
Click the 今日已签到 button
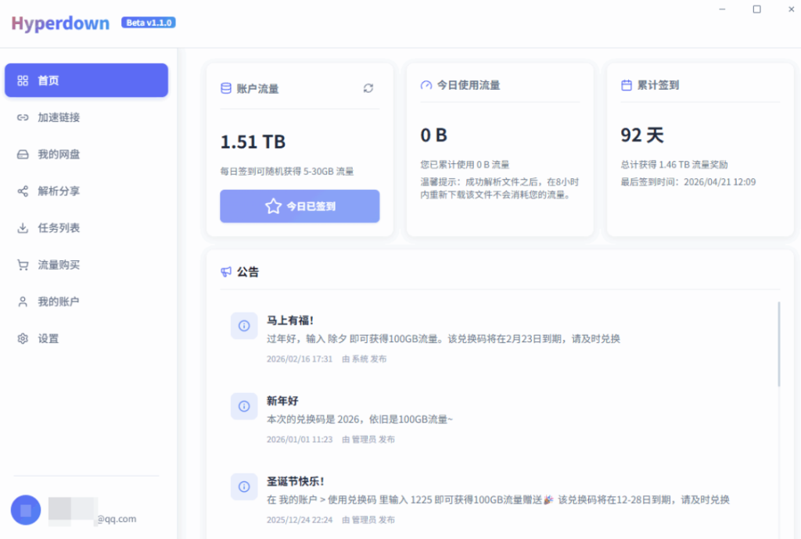[x=300, y=206]
